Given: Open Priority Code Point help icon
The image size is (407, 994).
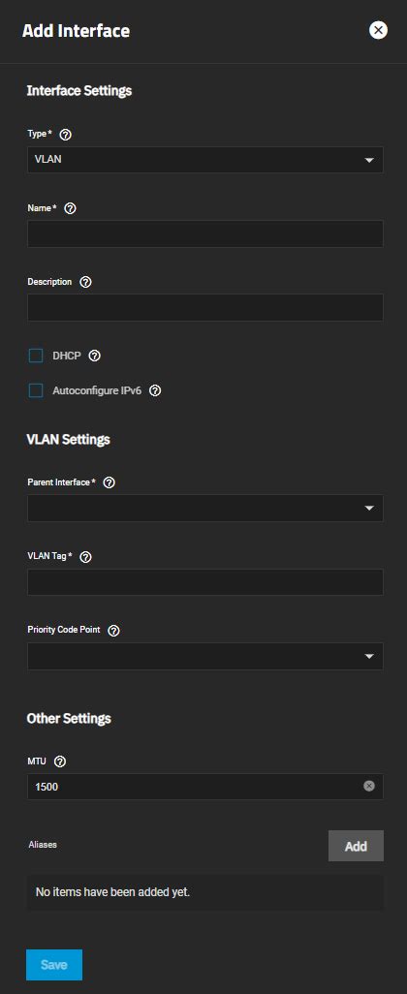Looking at the screenshot, I should 114,631.
